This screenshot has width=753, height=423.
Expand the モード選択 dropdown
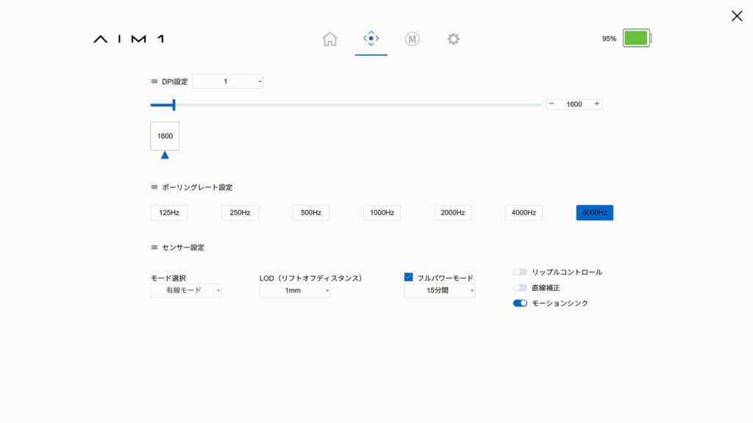pos(185,291)
